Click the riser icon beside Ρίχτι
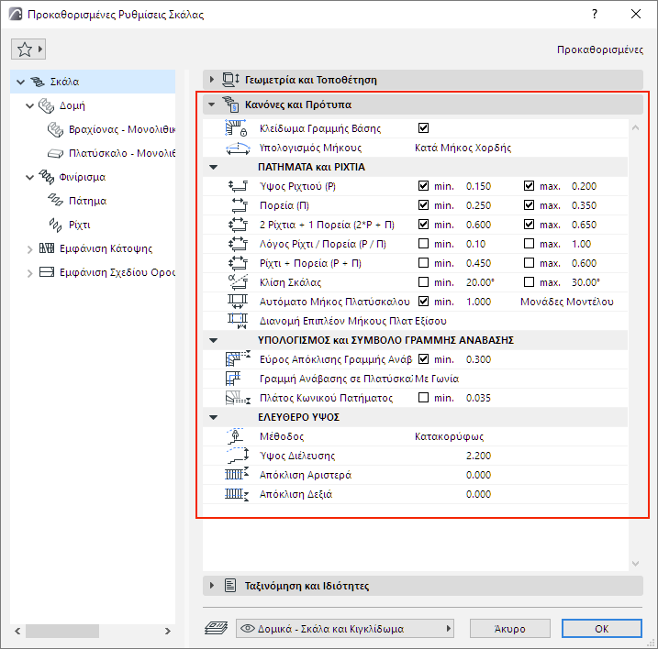The width and height of the screenshot is (658, 649). point(55,225)
